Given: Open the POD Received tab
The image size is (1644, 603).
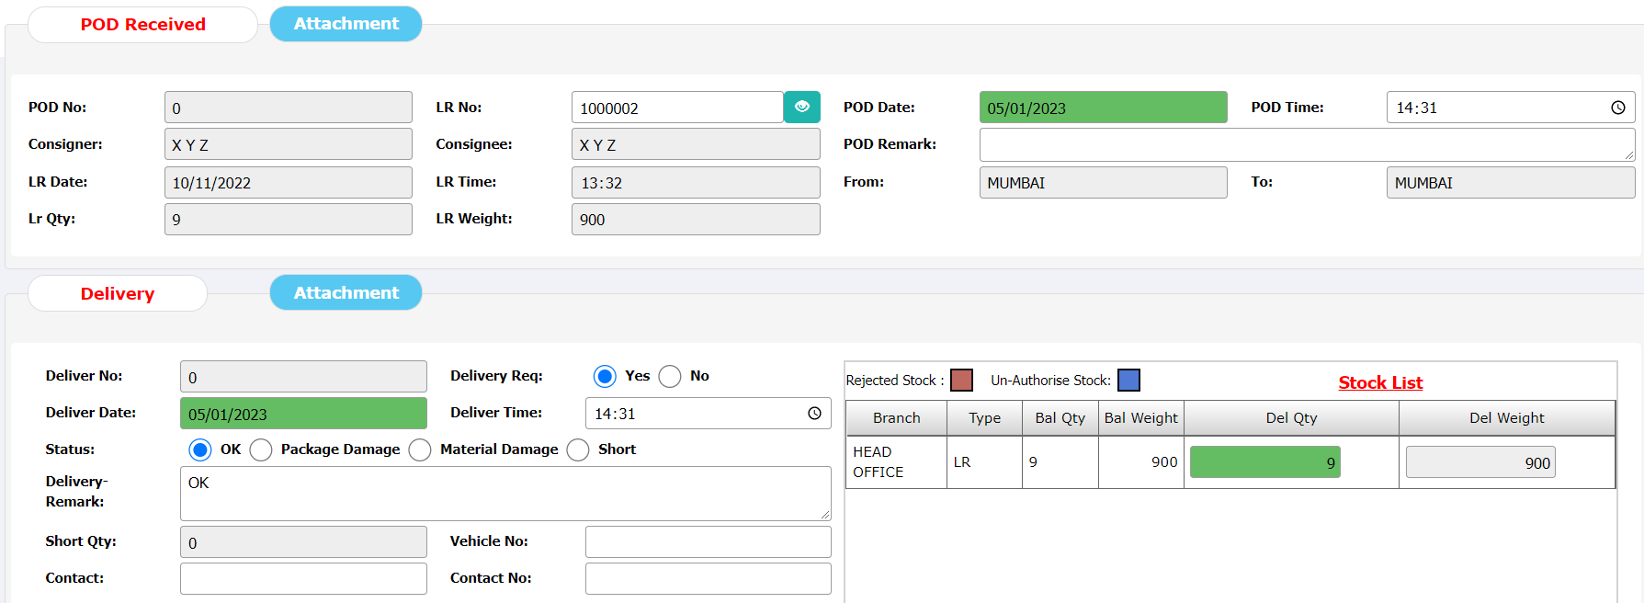Looking at the screenshot, I should click(142, 25).
